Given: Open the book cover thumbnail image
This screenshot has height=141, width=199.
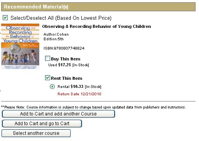Looking at the screenshot, I should (20, 46).
